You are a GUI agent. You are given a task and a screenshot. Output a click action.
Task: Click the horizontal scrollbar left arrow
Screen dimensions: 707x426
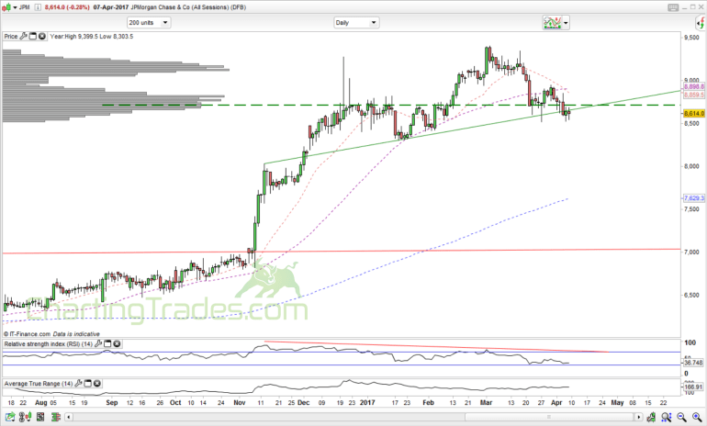point(69,418)
